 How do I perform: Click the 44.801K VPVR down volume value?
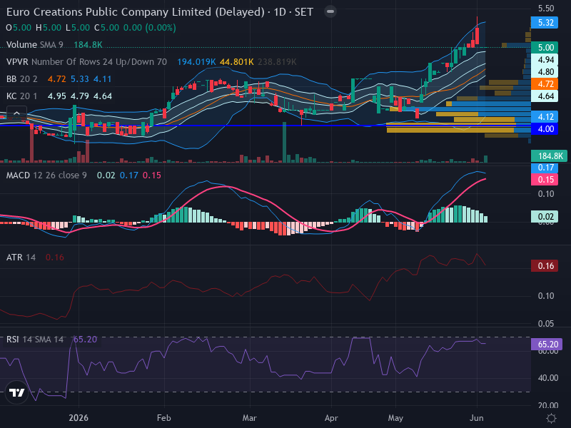coord(236,62)
